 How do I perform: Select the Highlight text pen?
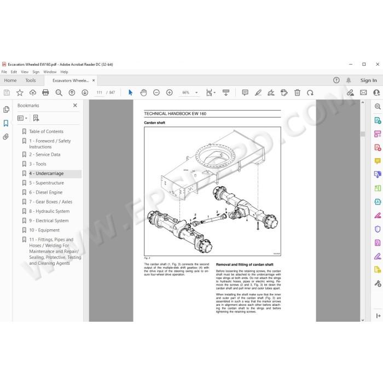[x=258, y=92]
